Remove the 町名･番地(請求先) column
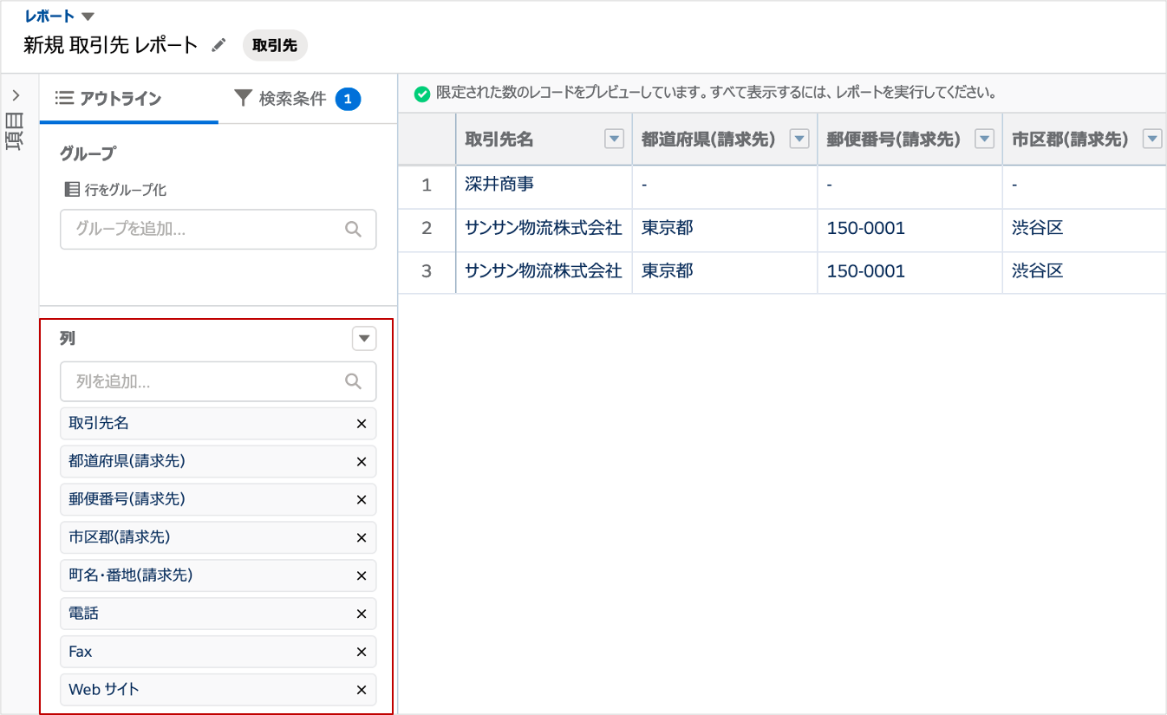 tap(362, 576)
